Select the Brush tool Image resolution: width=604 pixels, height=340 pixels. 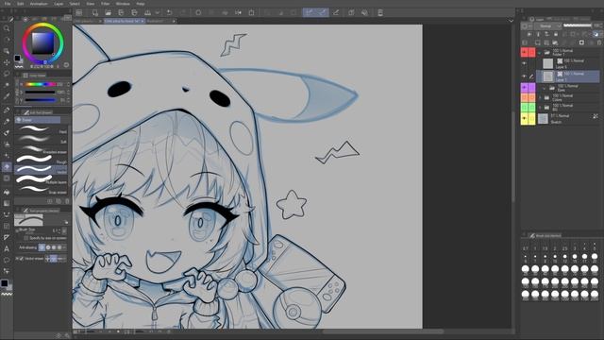[7, 133]
